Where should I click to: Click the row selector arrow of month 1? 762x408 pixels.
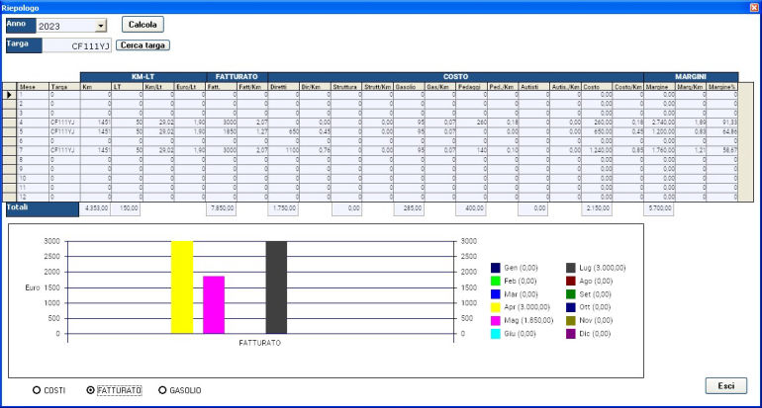coord(9,95)
